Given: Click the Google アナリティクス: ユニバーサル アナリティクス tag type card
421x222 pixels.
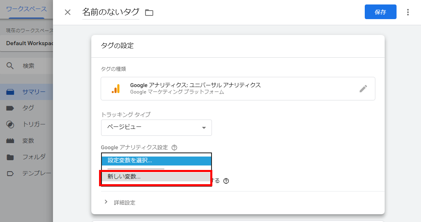Looking at the screenshot, I should coord(238,89).
